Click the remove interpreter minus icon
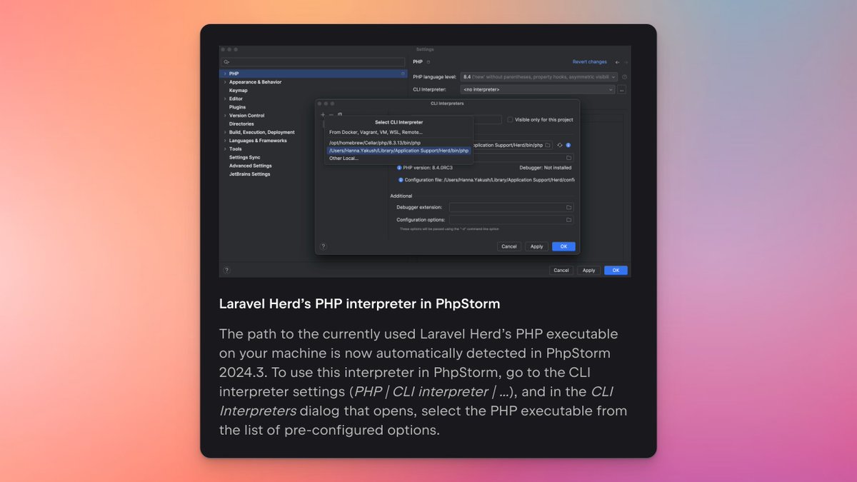This screenshot has height=482, width=857. (x=331, y=114)
